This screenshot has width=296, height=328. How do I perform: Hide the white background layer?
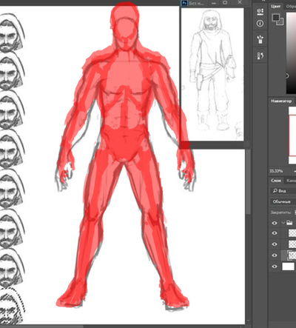coord(275,267)
